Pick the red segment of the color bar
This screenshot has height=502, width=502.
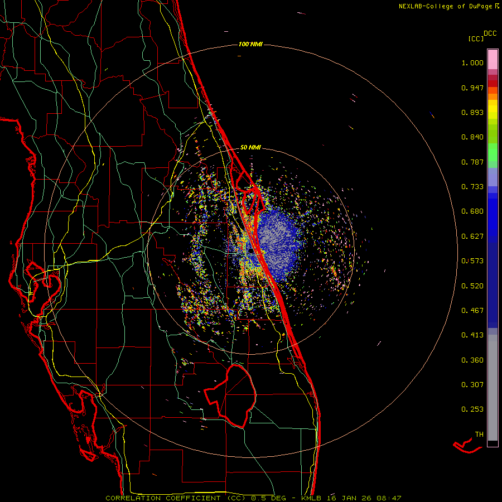coord(493,84)
